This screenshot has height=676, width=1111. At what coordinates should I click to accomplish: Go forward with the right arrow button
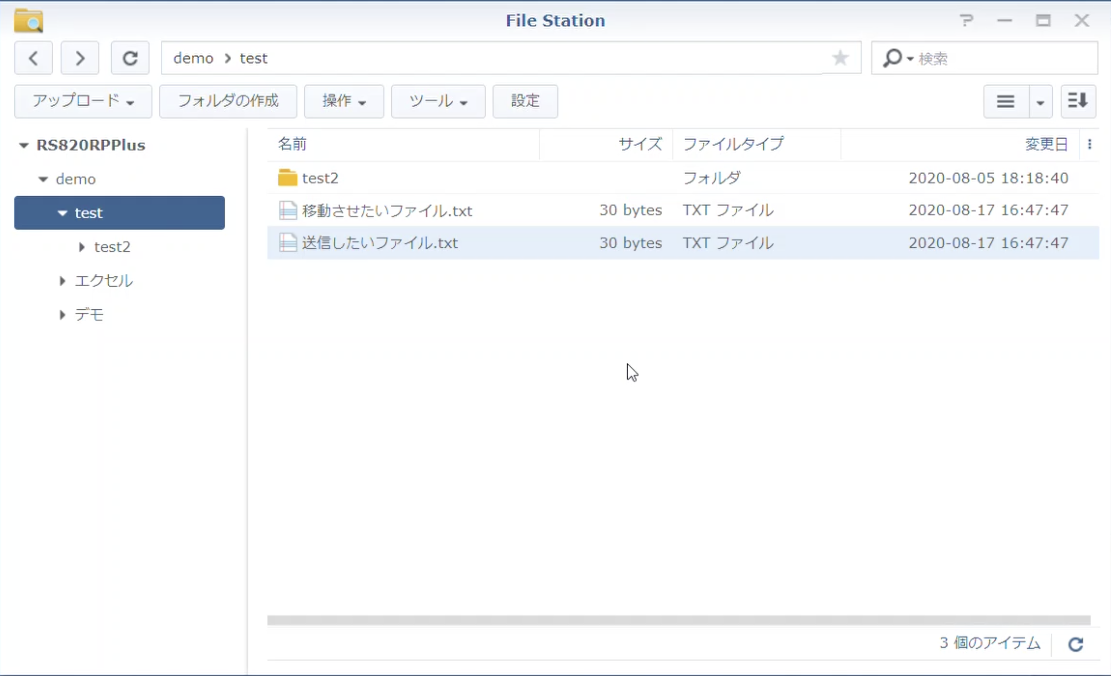(80, 58)
